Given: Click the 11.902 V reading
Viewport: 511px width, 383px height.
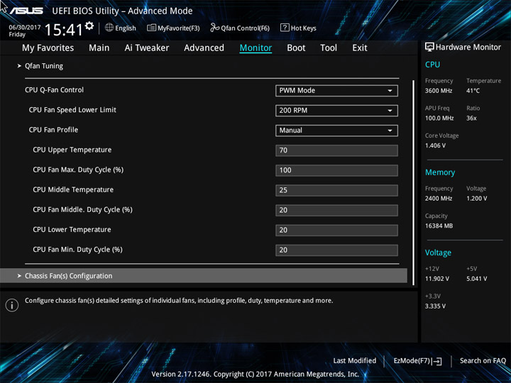Looking at the screenshot, I should click(x=437, y=279).
